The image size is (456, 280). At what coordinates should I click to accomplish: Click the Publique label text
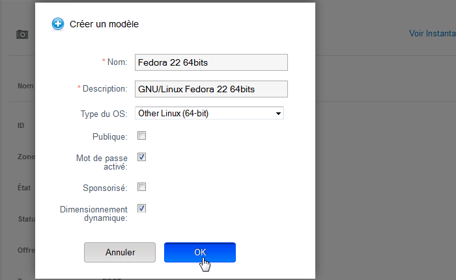pyautogui.click(x=110, y=136)
